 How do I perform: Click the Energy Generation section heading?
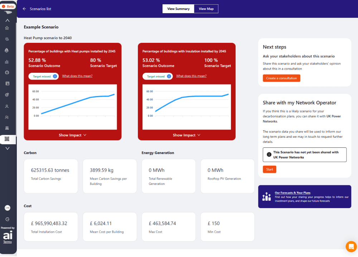click(x=158, y=153)
